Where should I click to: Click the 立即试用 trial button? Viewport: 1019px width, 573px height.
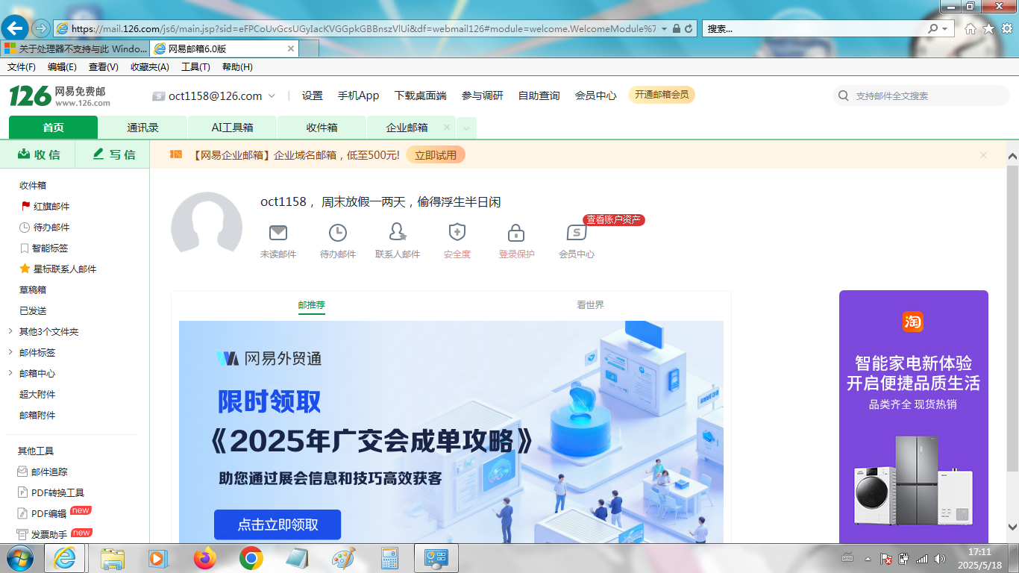click(x=436, y=155)
